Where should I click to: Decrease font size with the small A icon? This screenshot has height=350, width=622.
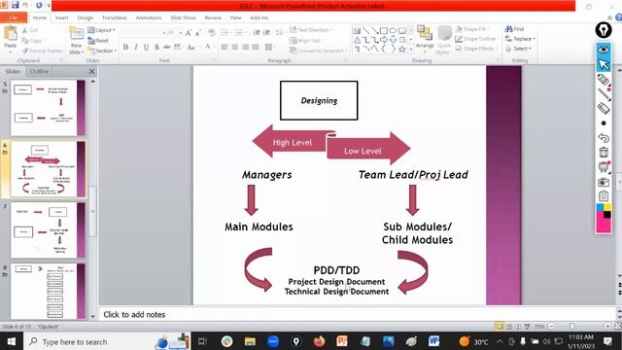(x=197, y=33)
